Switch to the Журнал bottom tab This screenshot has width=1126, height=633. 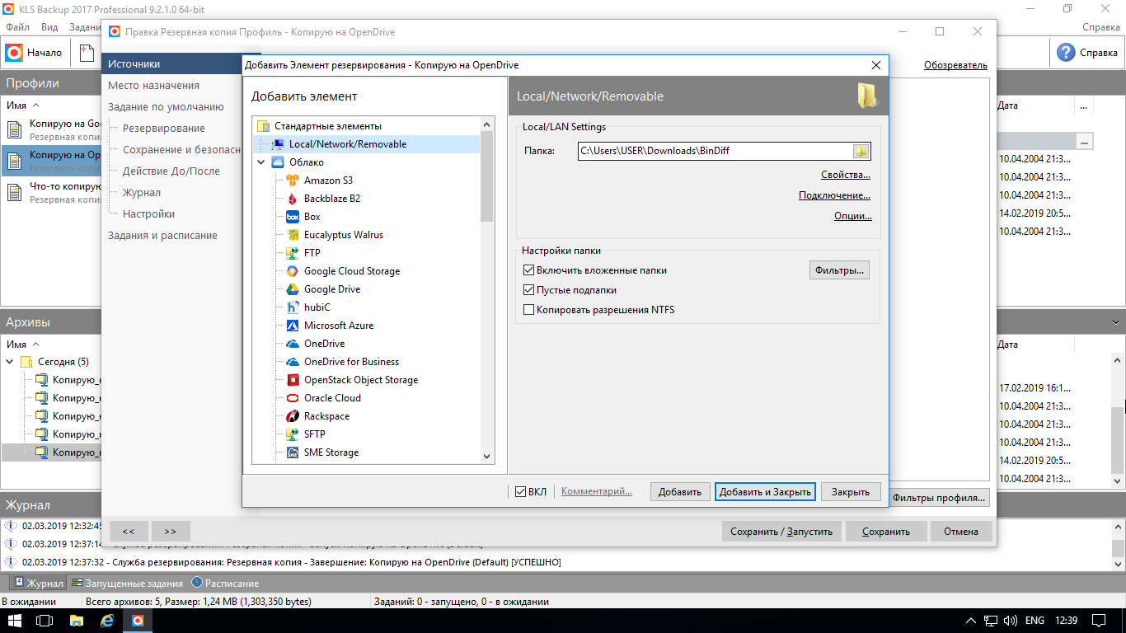(x=39, y=583)
